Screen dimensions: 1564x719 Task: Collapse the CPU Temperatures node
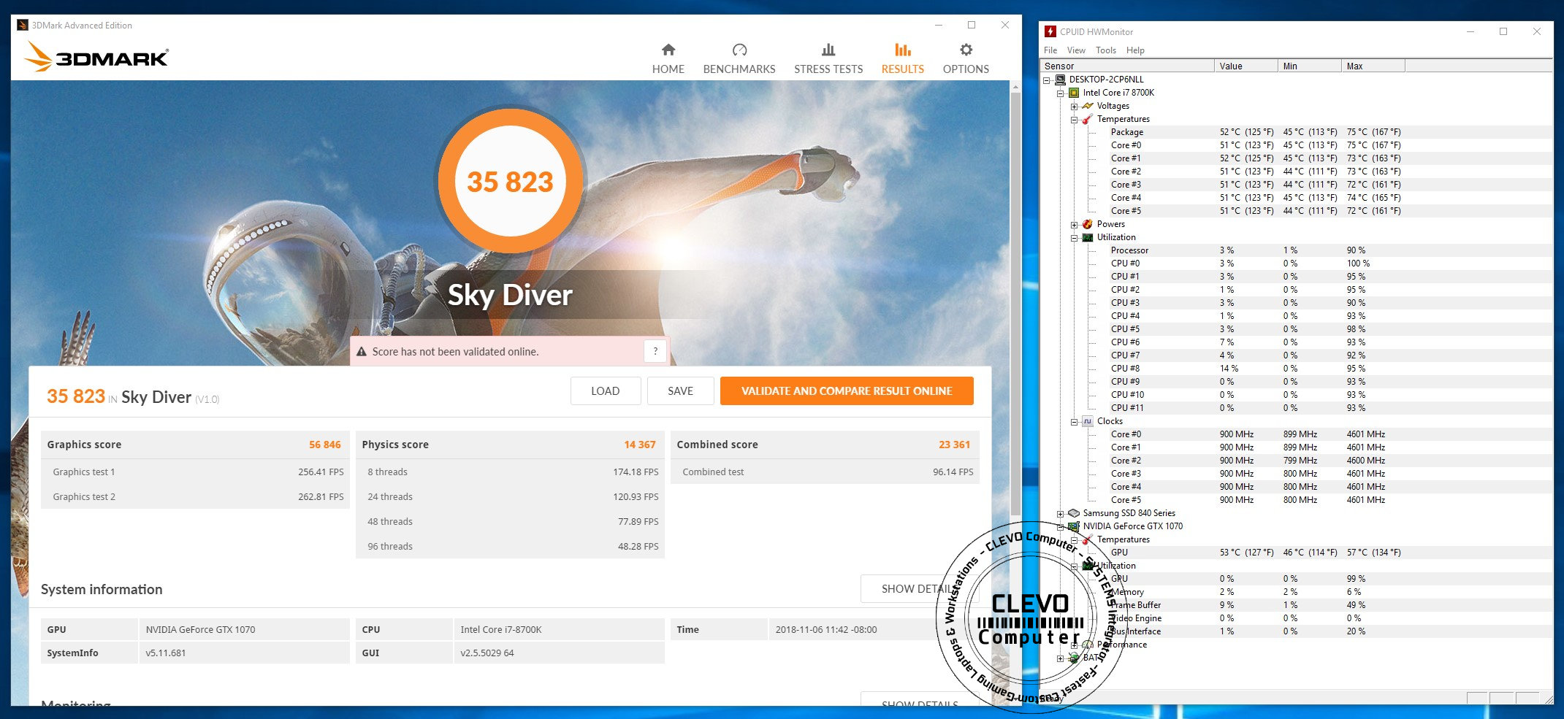pos(1075,120)
